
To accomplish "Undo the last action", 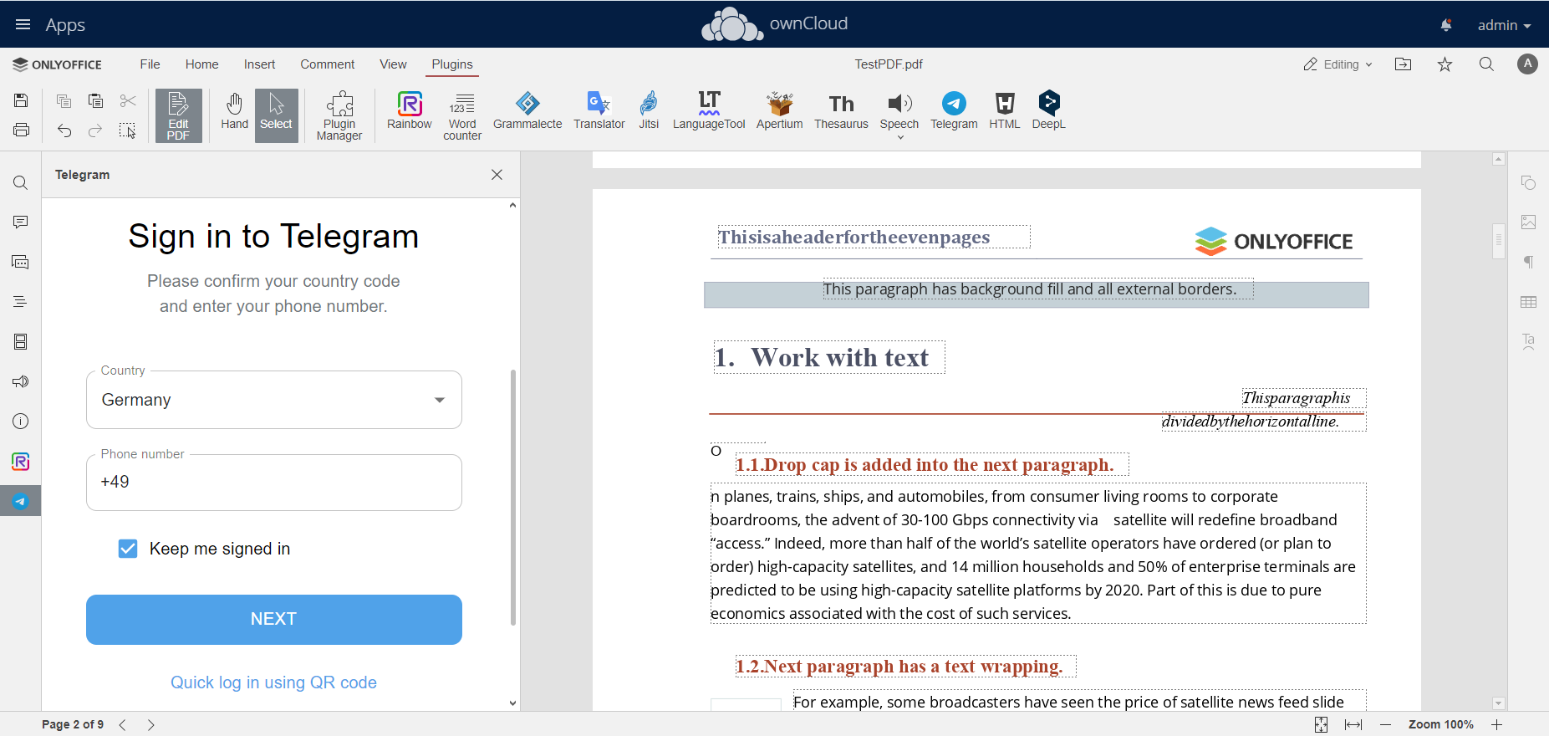I will point(64,130).
